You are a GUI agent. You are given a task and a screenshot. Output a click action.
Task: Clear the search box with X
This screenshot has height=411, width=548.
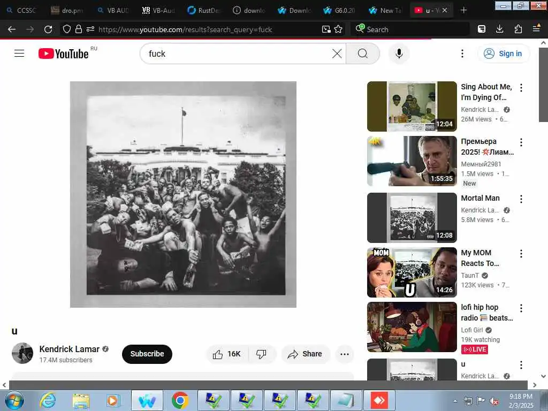tap(337, 54)
